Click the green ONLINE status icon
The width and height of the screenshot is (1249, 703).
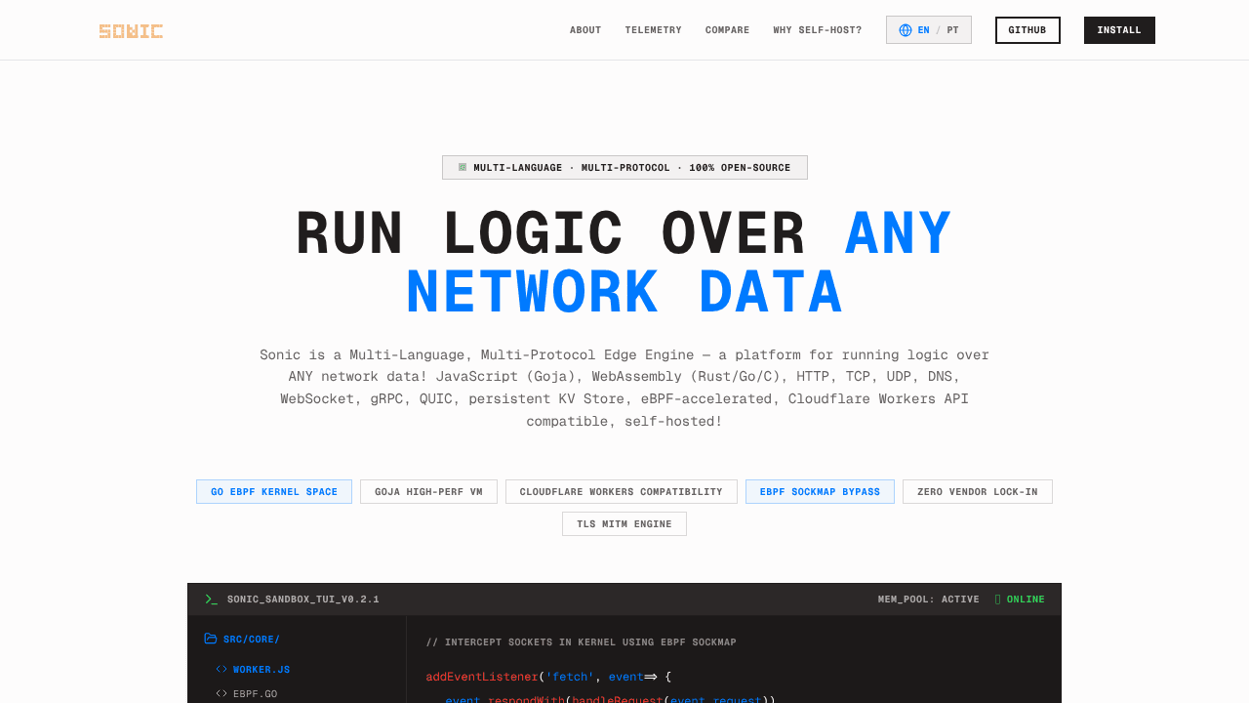(x=997, y=600)
